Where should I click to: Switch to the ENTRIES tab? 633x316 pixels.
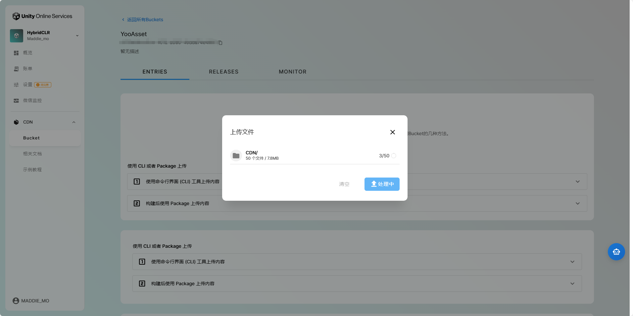point(155,72)
